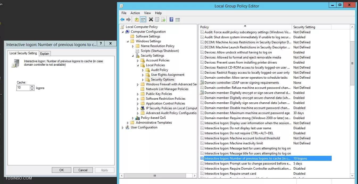This screenshot has height=184, width=358.
Task: Click the tree pane horizontal scrollbar thumb
Action: tap(155, 175)
